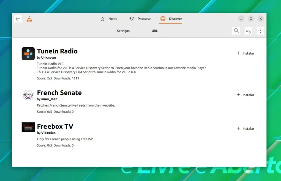Screen dimensions: 281x181
Task: Click the VLC cone logo
Action: click(x=29, y=19)
